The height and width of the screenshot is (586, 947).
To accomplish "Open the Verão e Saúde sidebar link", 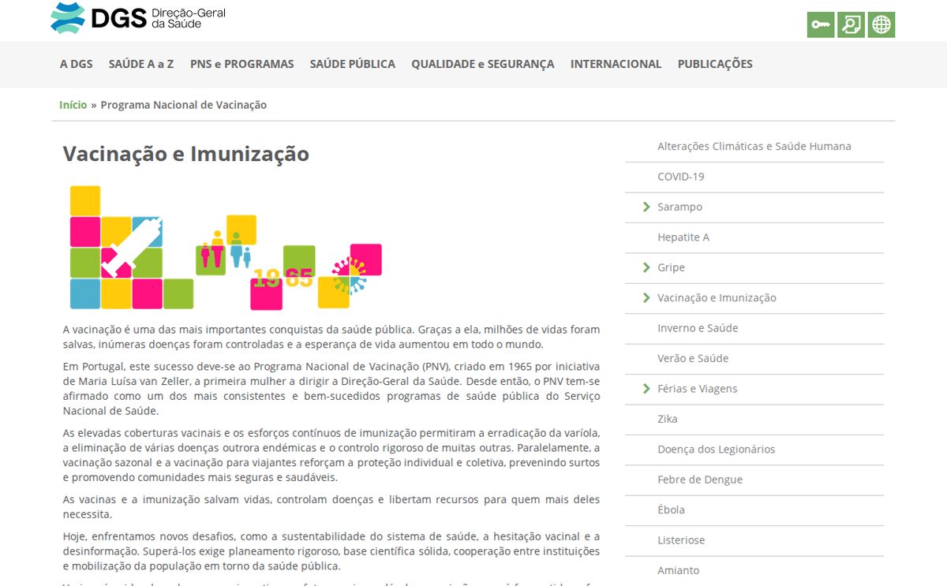I will click(693, 358).
